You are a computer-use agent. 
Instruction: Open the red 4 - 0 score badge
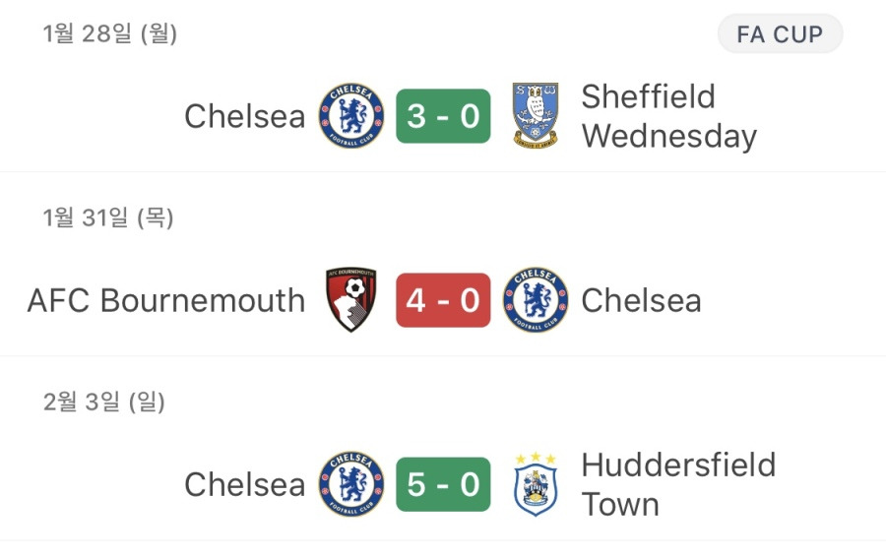443,300
